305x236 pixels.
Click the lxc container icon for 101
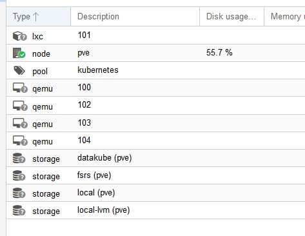(x=19, y=36)
